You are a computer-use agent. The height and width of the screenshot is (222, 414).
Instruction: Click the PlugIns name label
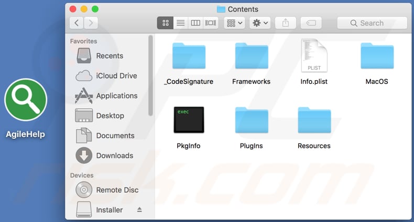coord(252,146)
